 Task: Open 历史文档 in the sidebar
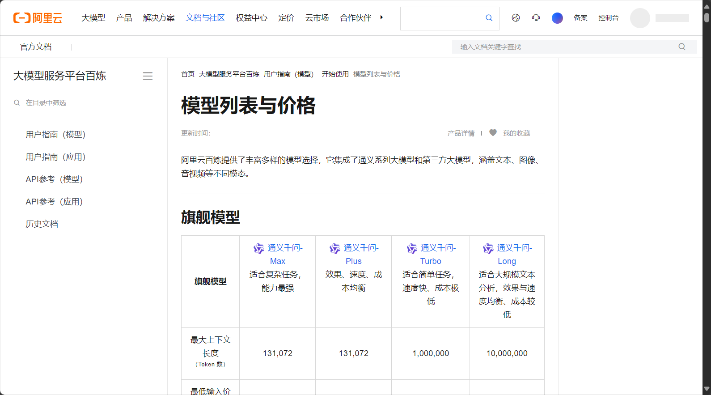tap(42, 224)
